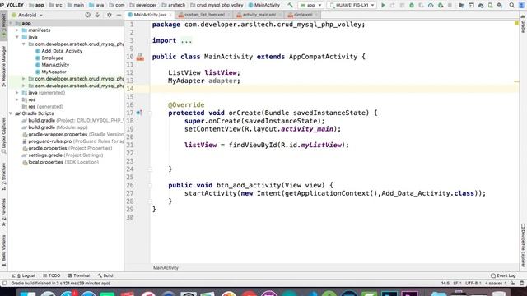Click the user account icon at top right
This screenshot has height=296, width=527.
[x=521, y=5]
